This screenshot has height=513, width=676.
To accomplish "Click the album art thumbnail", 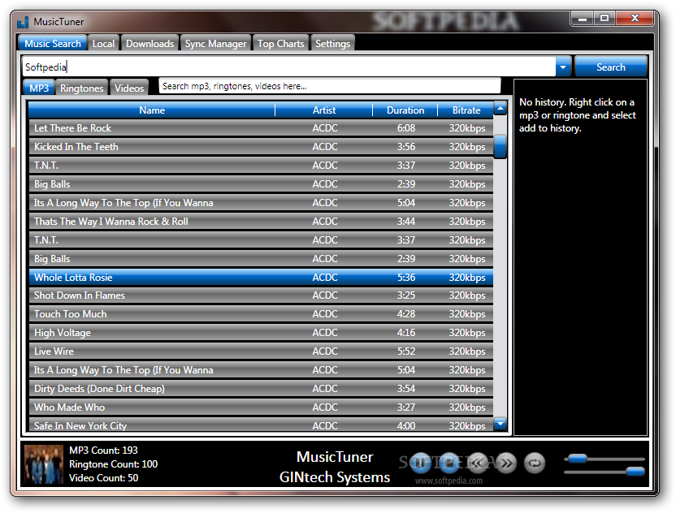I will [x=44, y=464].
